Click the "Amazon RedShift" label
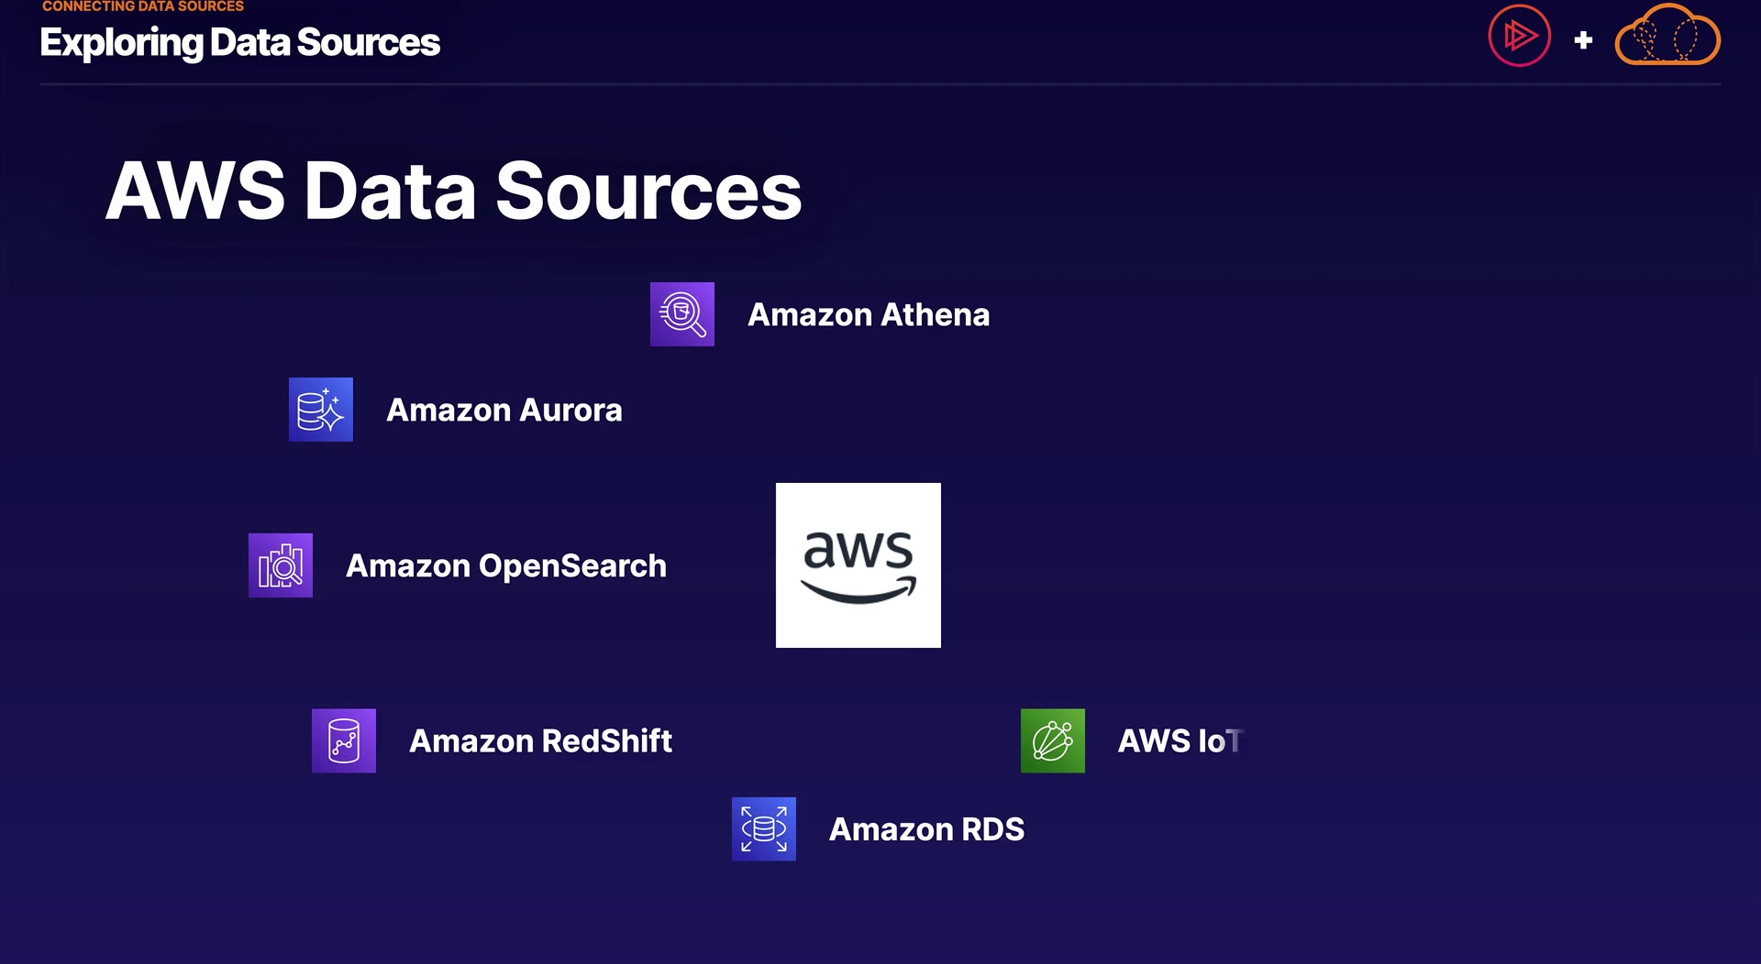The image size is (1761, 964). [x=540, y=741]
